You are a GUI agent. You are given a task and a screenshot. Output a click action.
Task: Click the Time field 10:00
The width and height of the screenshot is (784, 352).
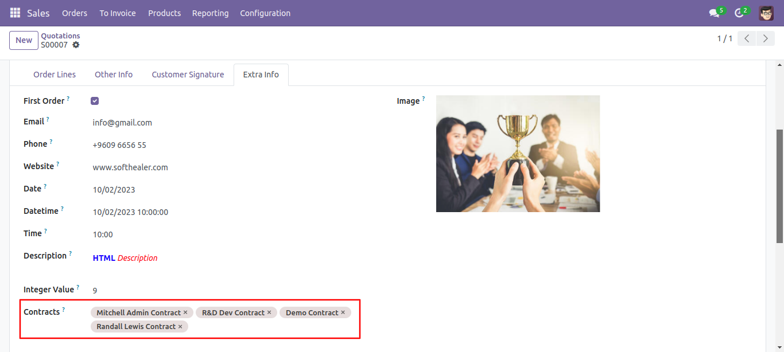pyautogui.click(x=103, y=234)
